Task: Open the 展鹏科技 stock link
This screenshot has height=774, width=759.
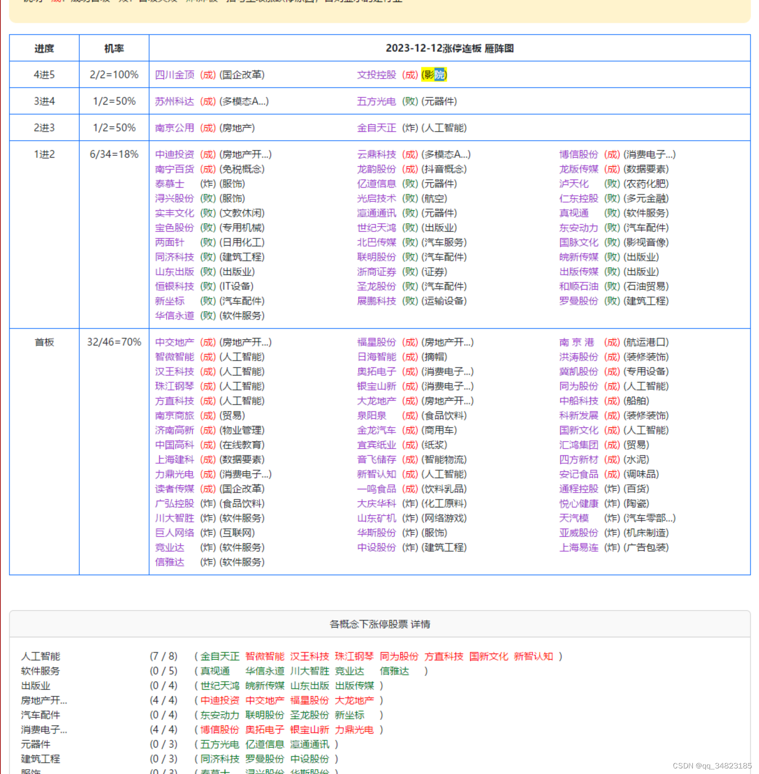Action: (377, 301)
